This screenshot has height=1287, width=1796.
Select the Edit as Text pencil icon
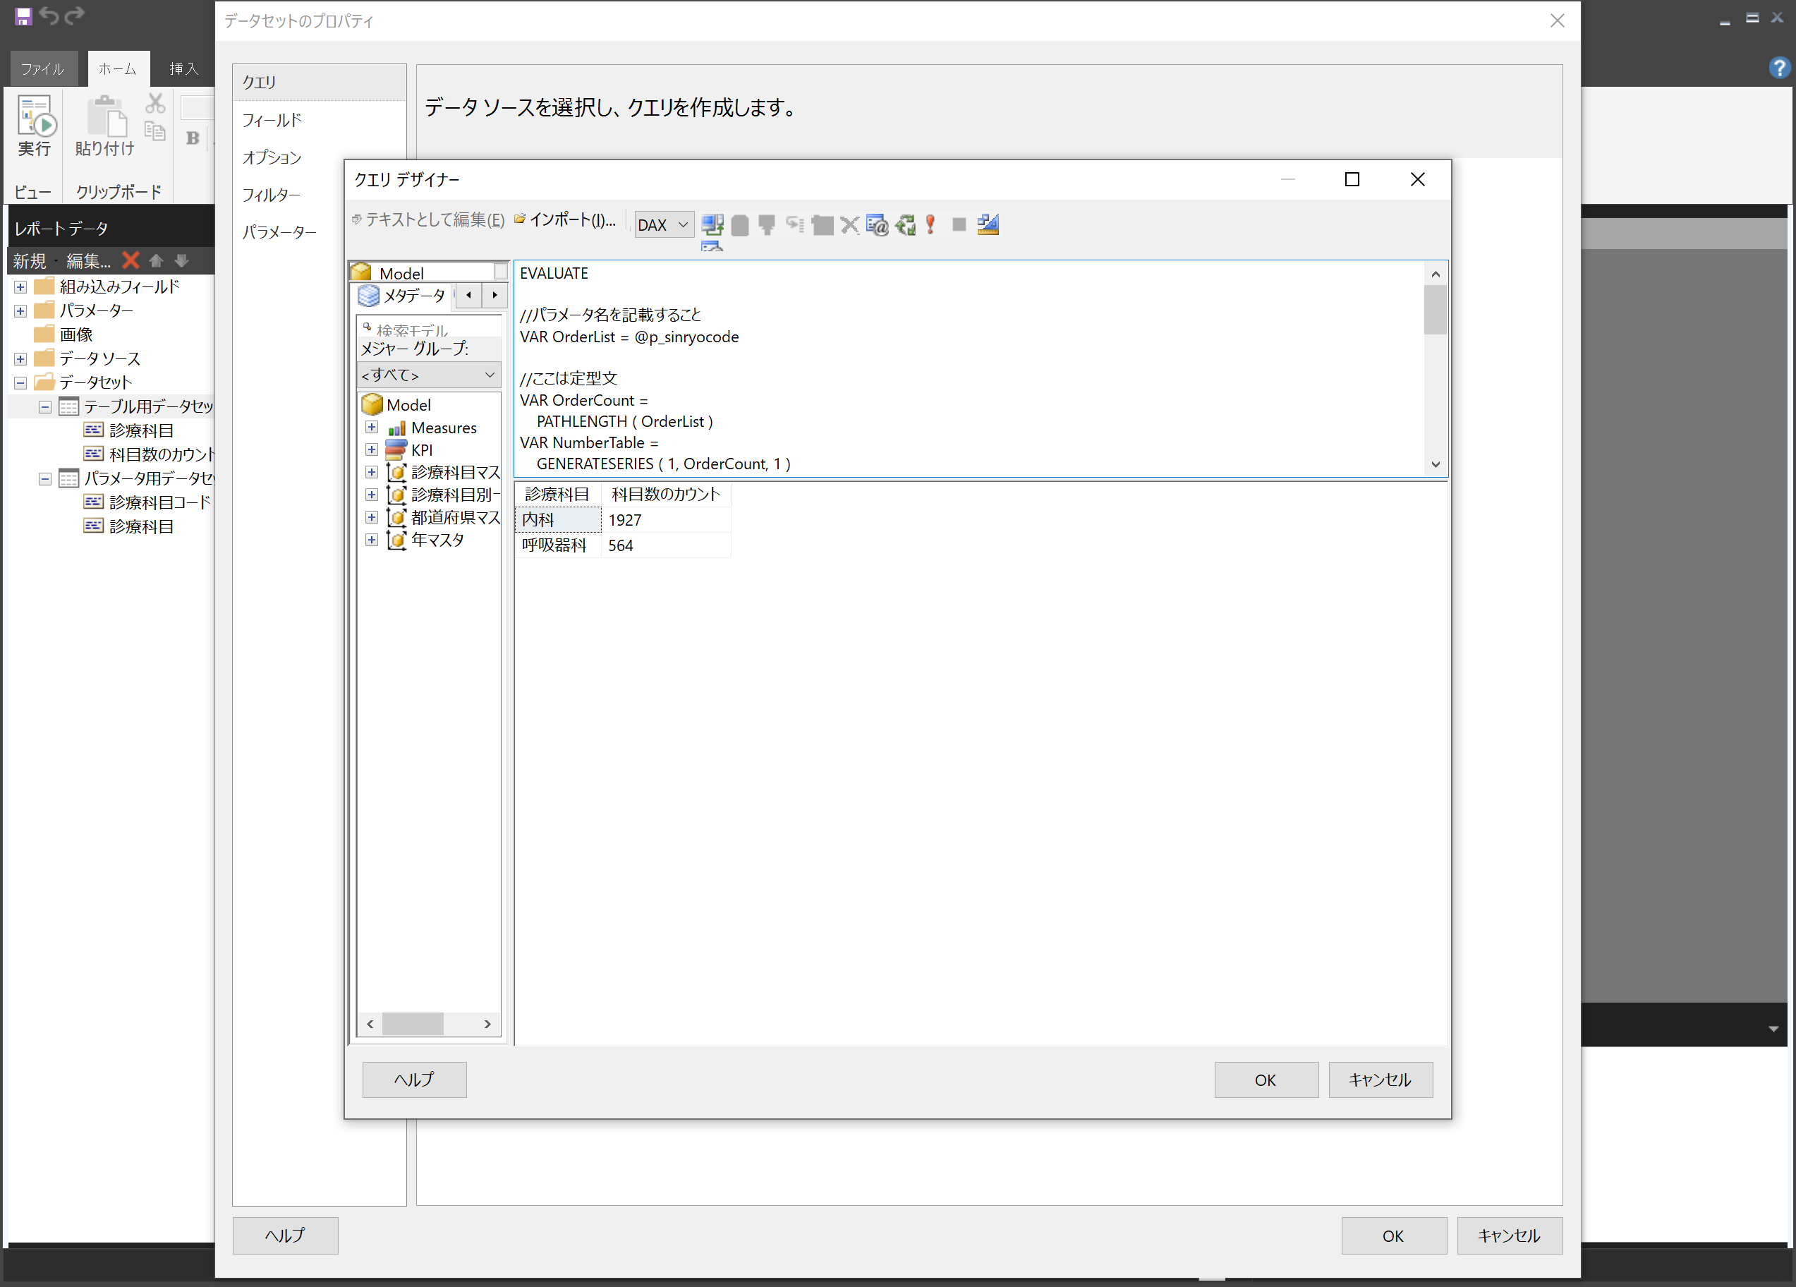[356, 220]
